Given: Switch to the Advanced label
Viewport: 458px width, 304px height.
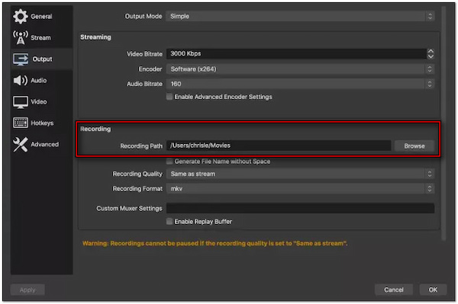Looking at the screenshot, I should [45, 144].
